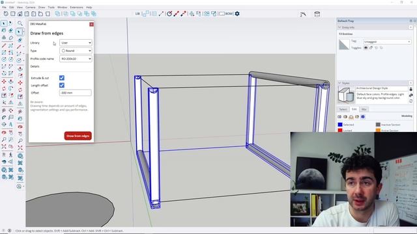This screenshot has height=234, width=417.
Task: Click the Zoom Extents tool
Action: point(4,146)
